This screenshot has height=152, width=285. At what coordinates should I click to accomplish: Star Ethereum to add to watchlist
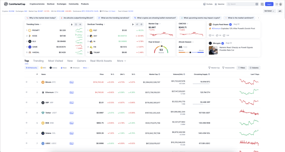[x=26, y=92]
